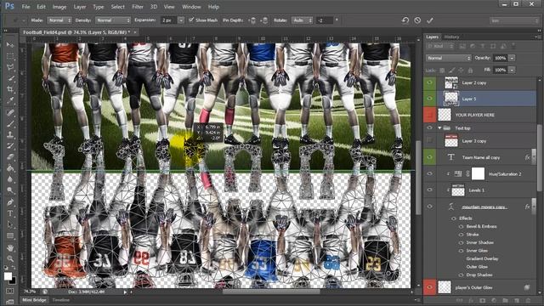
Task: Click the Pin Depth backward icon
Action: 264,20
